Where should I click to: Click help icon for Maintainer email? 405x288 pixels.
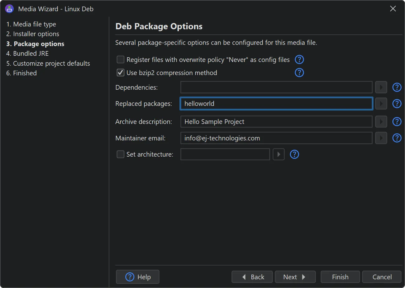(397, 138)
